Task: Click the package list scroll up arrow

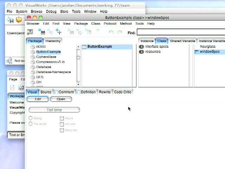Action: pos(78,46)
